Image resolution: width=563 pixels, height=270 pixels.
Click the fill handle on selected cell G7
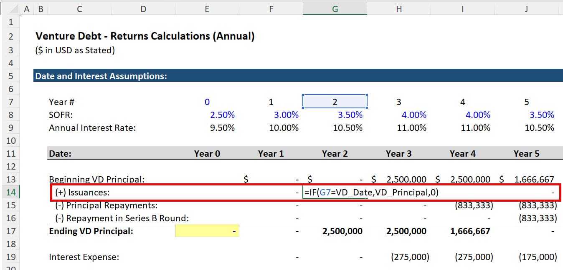[367, 107]
